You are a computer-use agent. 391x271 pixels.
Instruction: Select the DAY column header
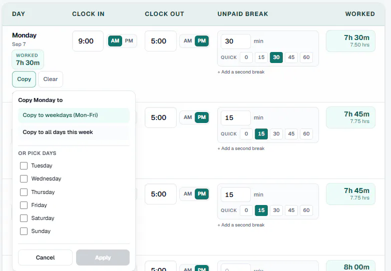[19, 14]
